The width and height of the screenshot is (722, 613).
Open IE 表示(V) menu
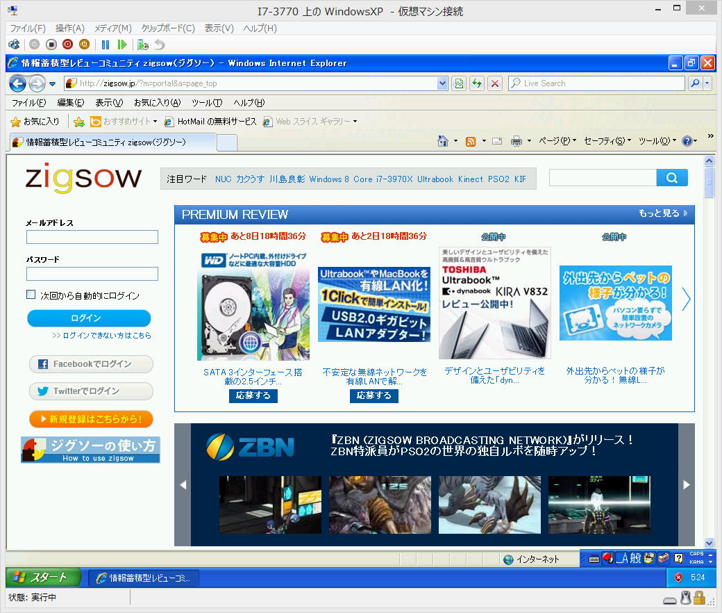[x=109, y=103]
